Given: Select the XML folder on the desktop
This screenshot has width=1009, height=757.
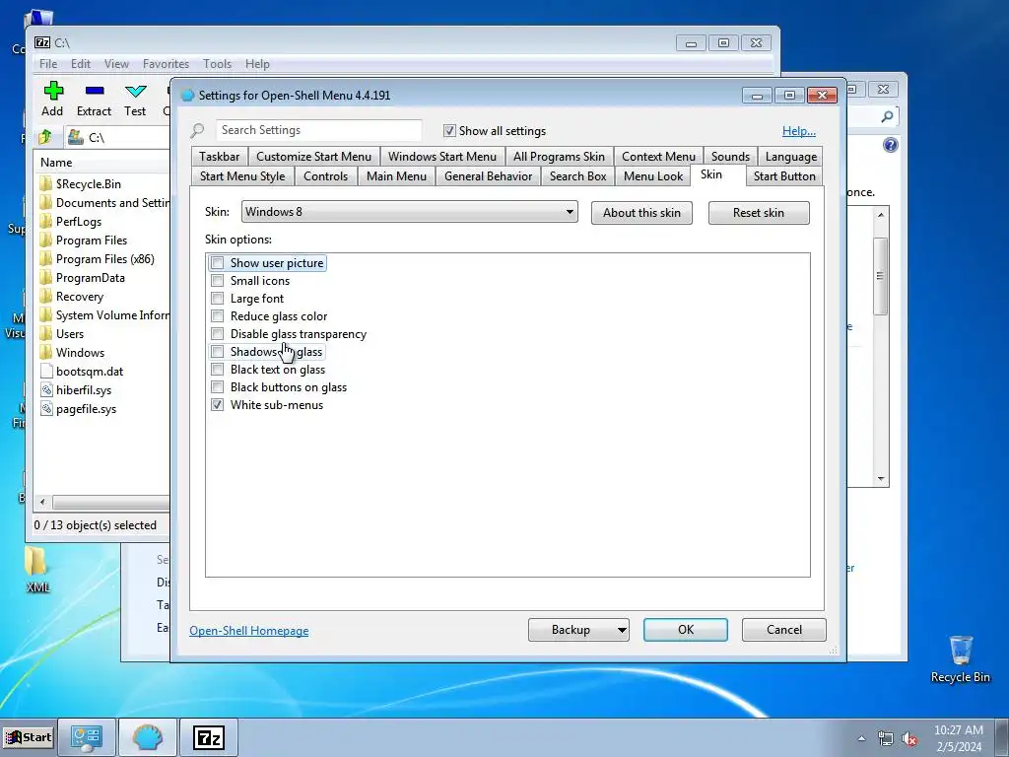Looking at the screenshot, I should (x=36, y=570).
